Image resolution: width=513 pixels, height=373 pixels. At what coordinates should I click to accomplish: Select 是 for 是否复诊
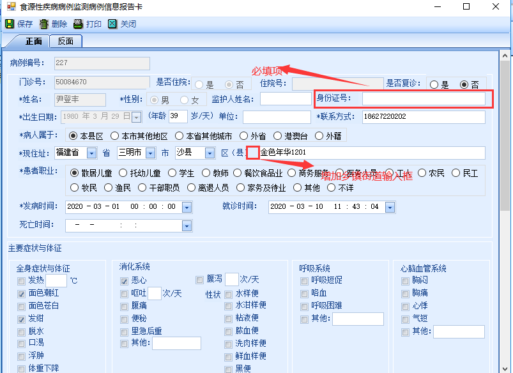(x=434, y=85)
